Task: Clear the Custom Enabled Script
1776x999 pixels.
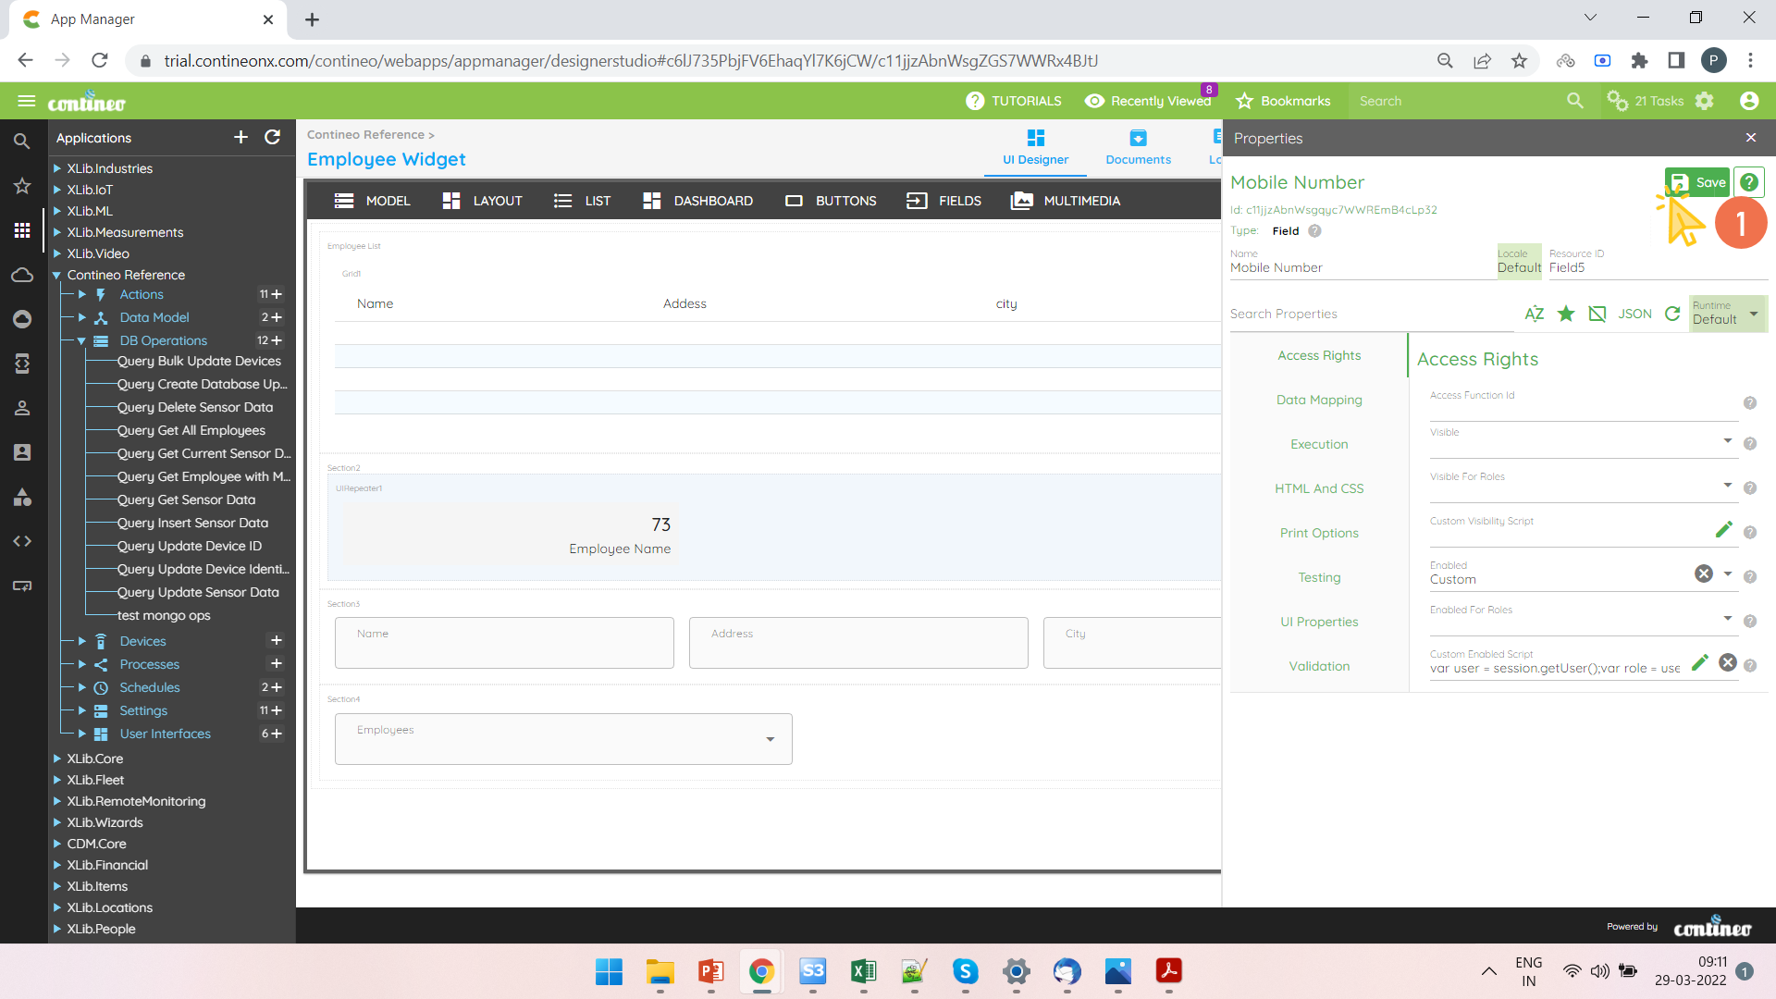Action: (x=1727, y=662)
